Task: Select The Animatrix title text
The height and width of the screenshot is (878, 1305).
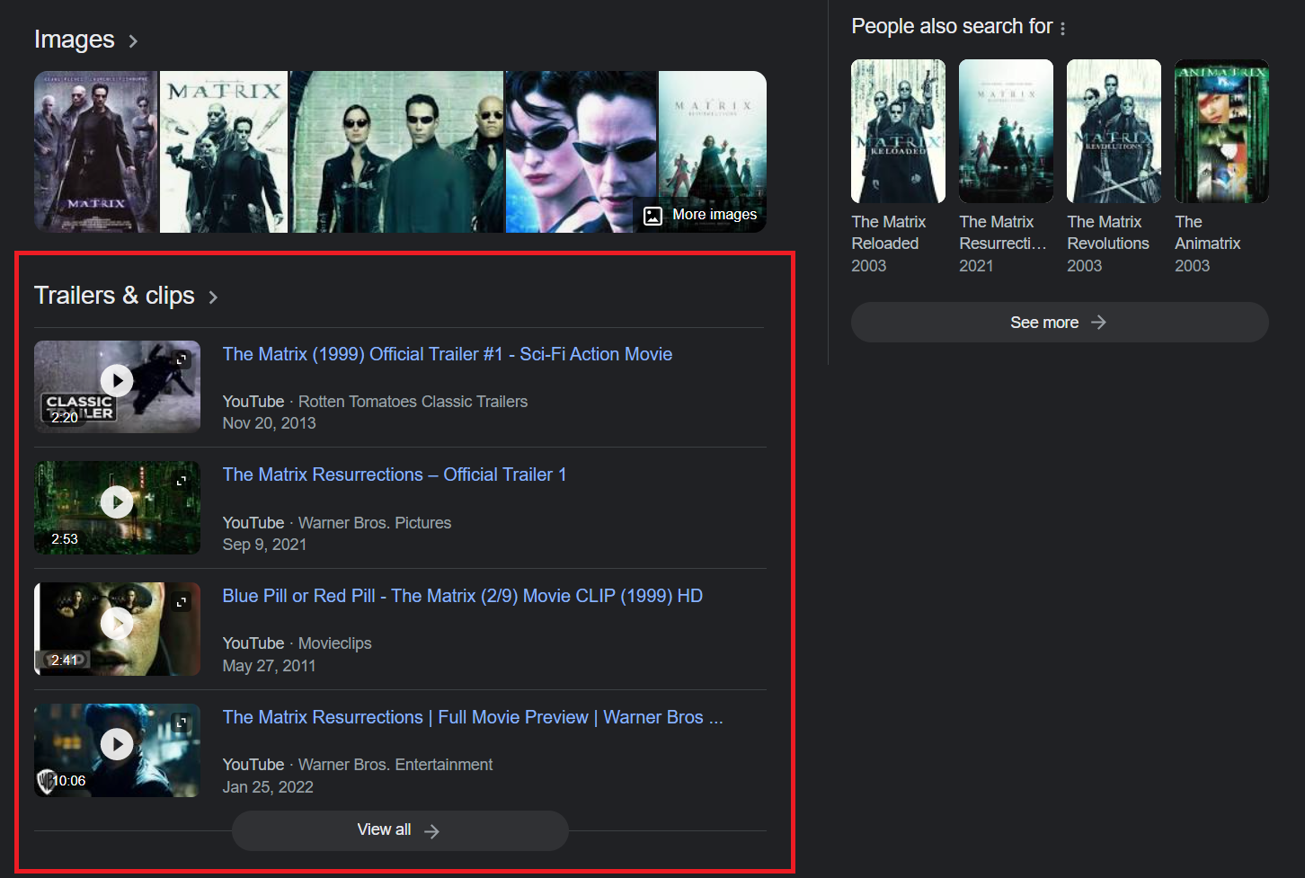Action: 1208,233
